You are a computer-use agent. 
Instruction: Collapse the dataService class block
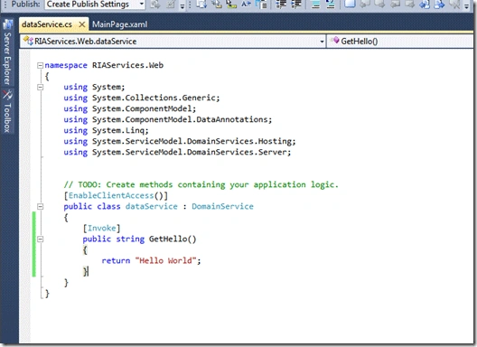pyautogui.click(x=40, y=207)
